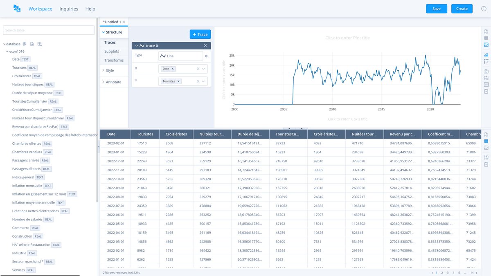Copy result table to clipboard in lower panel
Screen dimensions: 491x276
tap(486, 164)
